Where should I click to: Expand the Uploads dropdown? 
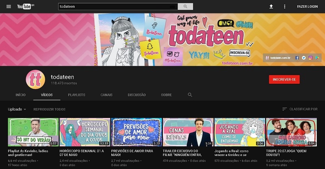(x=17, y=109)
